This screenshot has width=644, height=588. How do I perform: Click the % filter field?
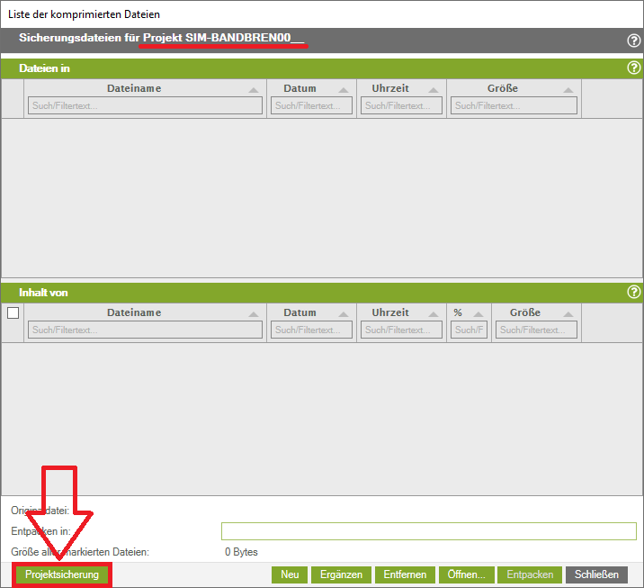coord(470,330)
